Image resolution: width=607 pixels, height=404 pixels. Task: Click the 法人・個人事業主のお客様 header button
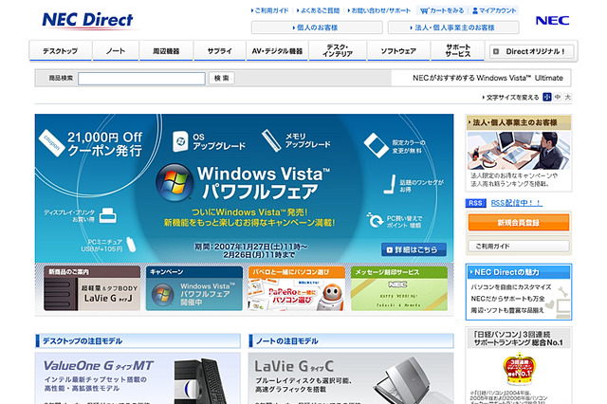click(453, 28)
